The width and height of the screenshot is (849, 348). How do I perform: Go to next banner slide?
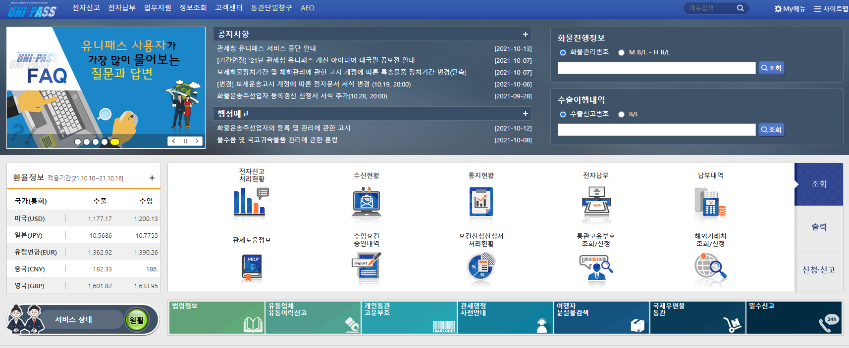[x=197, y=141]
